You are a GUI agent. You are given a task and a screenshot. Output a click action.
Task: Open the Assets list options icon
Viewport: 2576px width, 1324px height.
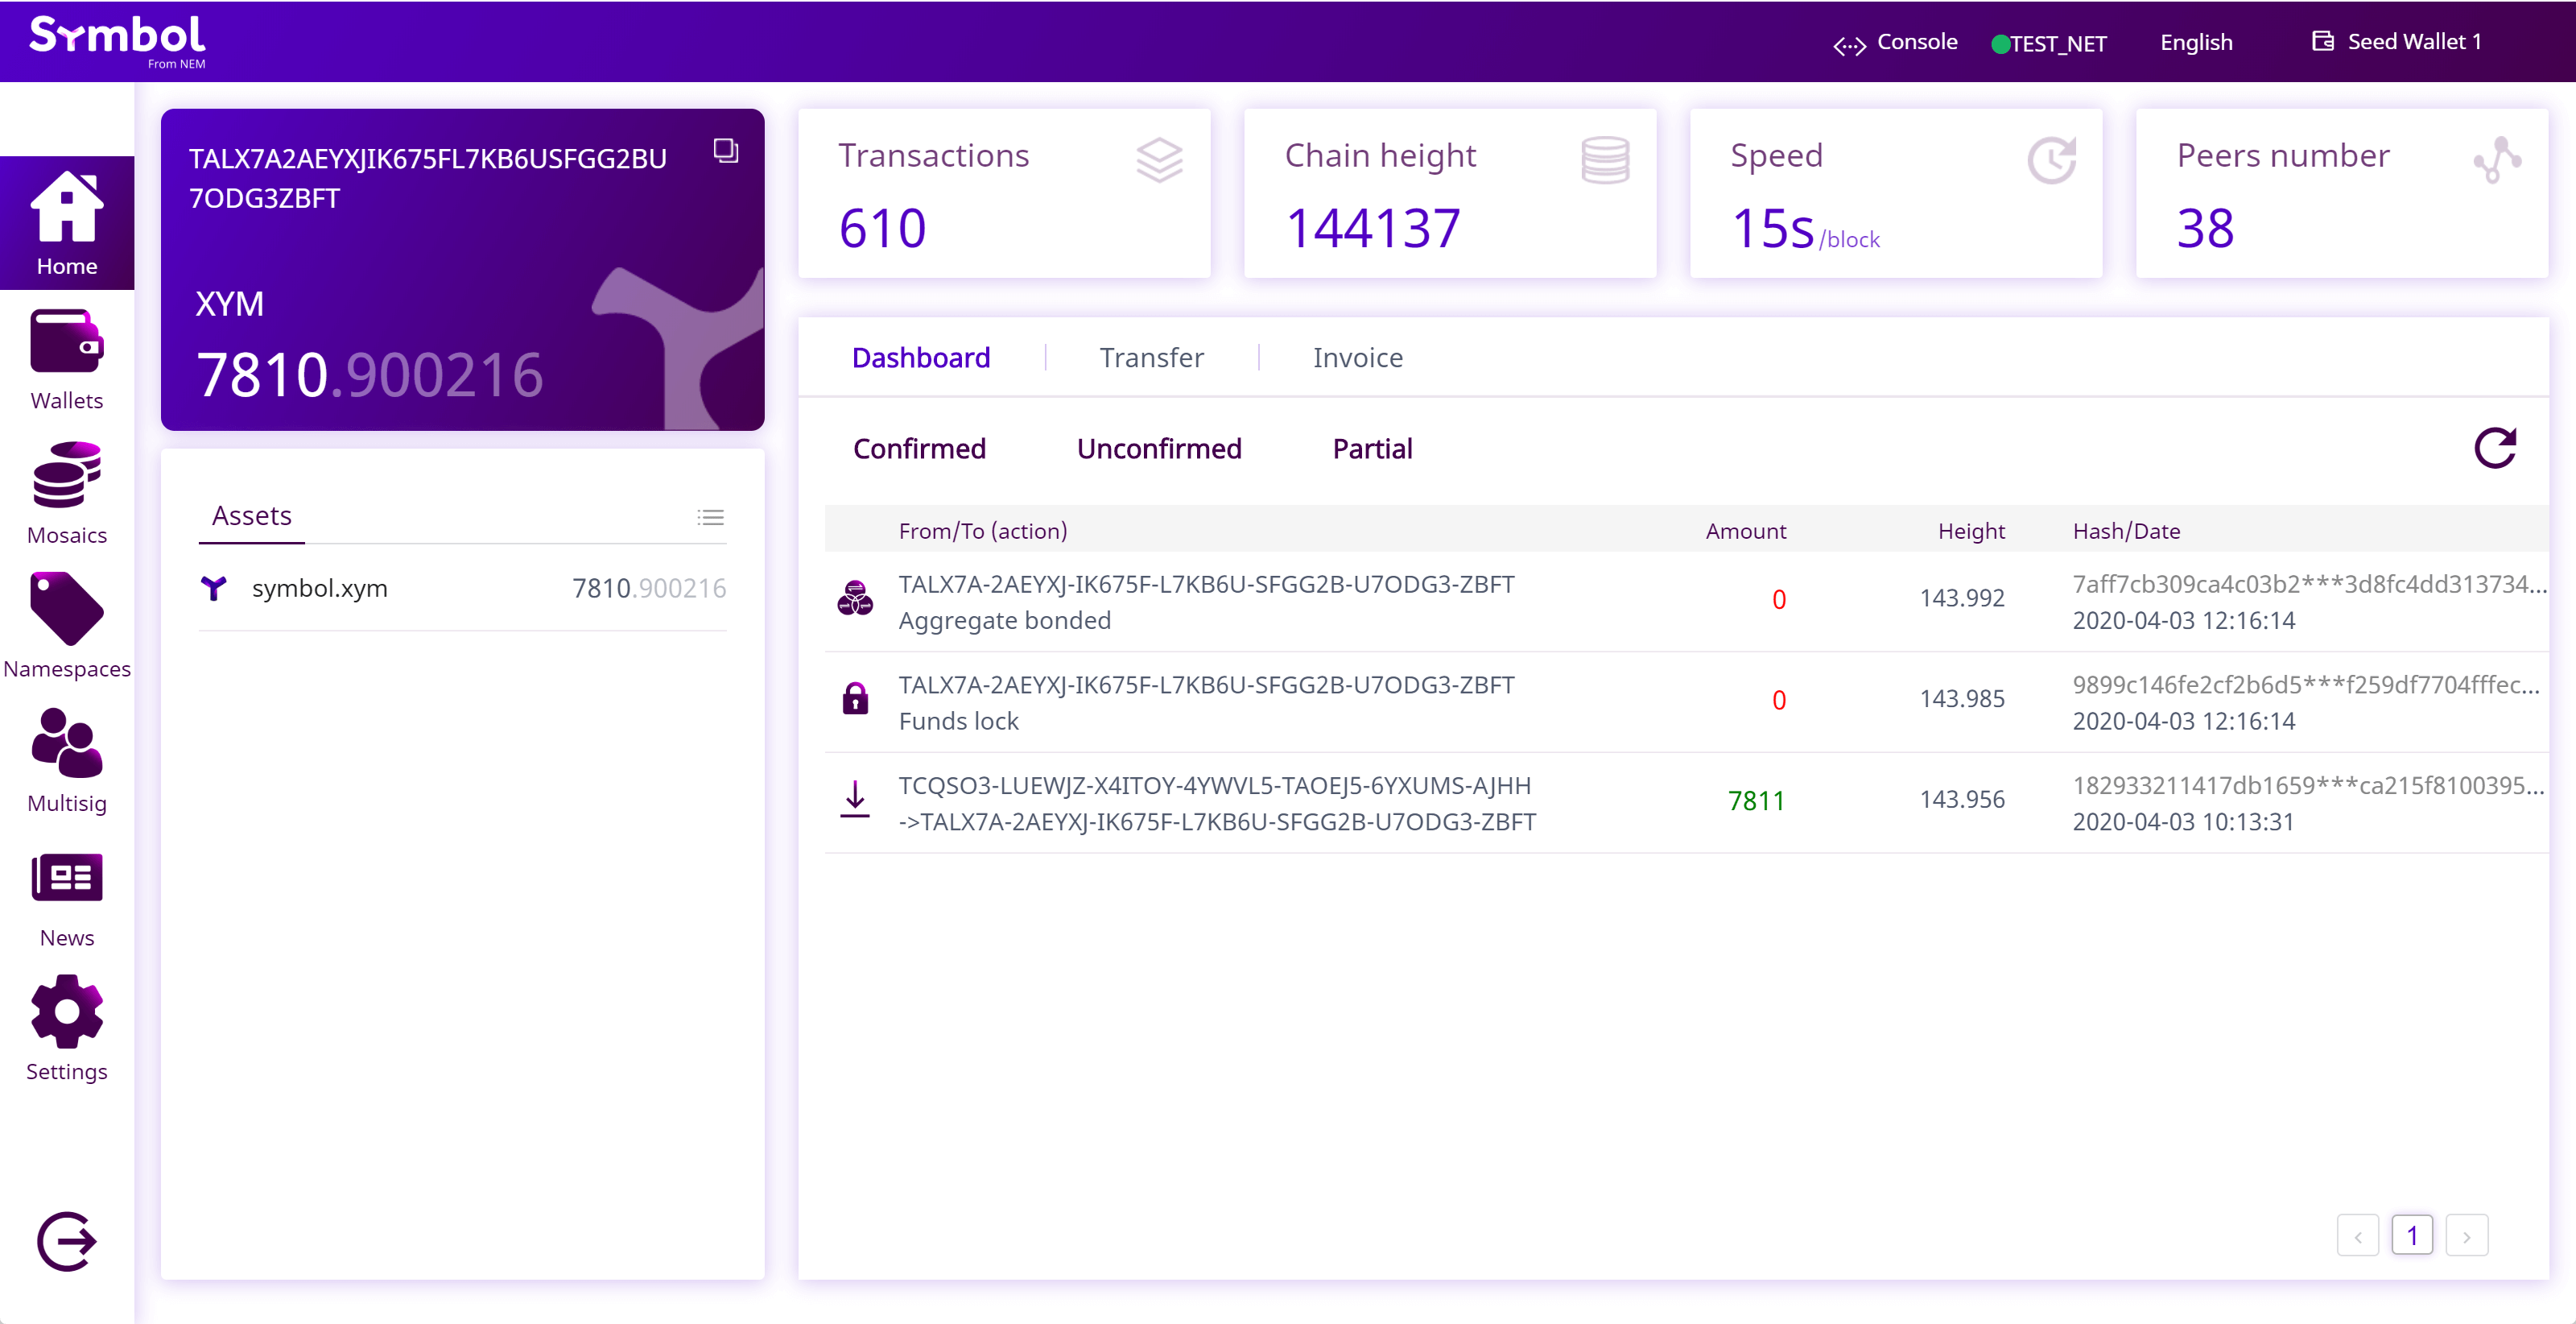pos(710,517)
